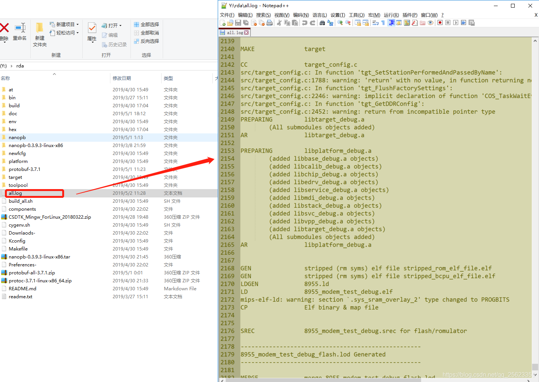Open the 新建项目 dropdown in Explorer

(64, 24)
